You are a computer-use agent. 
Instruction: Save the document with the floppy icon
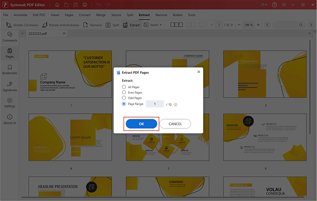(75, 5)
